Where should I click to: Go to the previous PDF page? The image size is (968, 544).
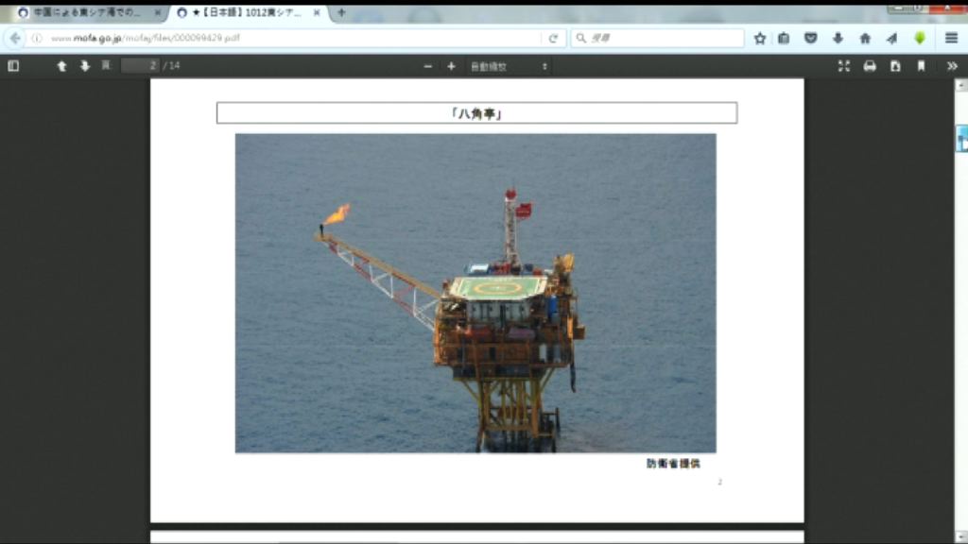coord(61,66)
